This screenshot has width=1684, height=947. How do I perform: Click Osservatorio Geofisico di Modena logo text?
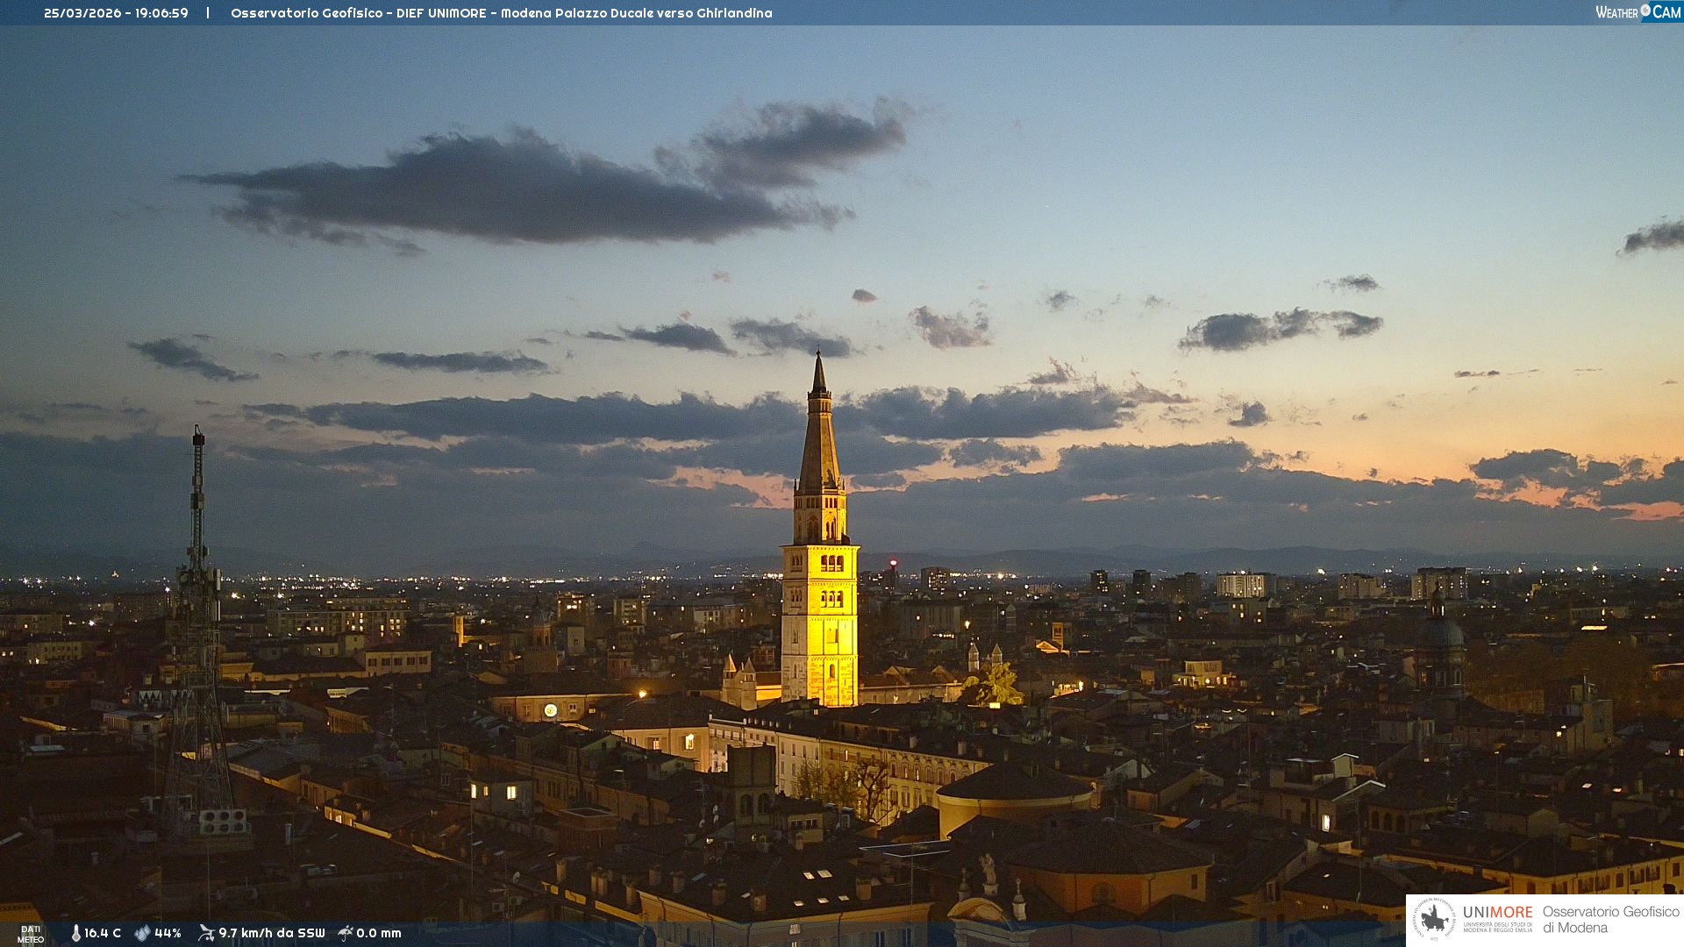1610,920
